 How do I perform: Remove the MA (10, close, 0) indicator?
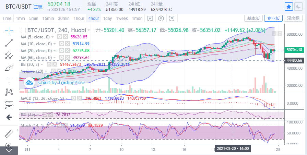(x=67, y=44)
